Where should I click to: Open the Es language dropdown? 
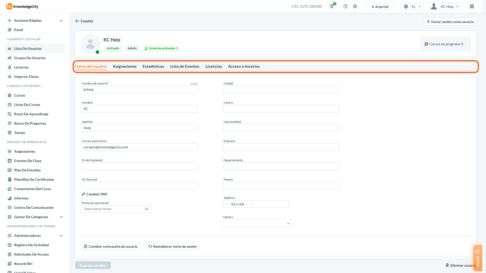[x=413, y=6]
